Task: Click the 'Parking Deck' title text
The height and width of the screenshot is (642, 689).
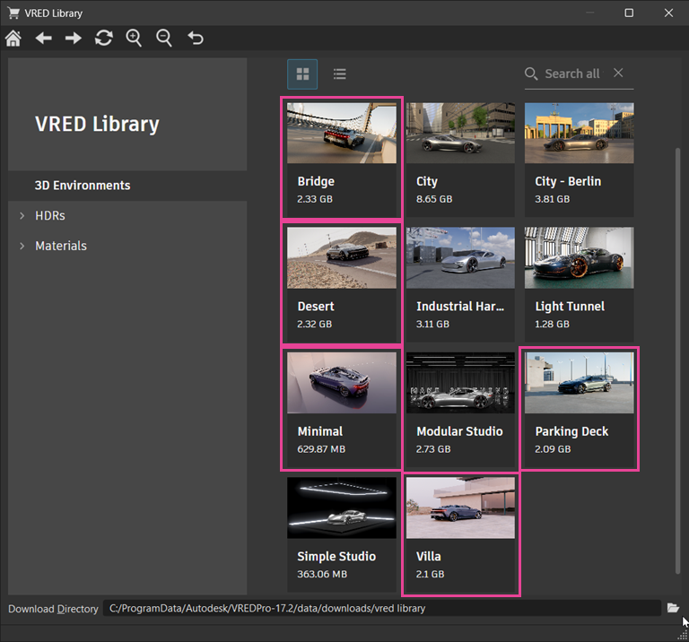Action: click(x=571, y=431)
